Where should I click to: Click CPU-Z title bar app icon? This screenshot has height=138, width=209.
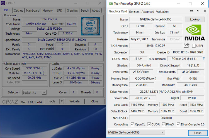click(3, 3)
